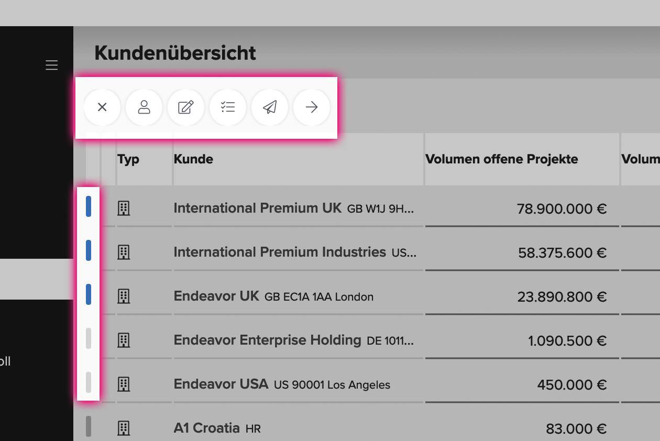Deselect International Premium UK row marker
The width and height of the screenshot is (660, 441).
(89, 206)
